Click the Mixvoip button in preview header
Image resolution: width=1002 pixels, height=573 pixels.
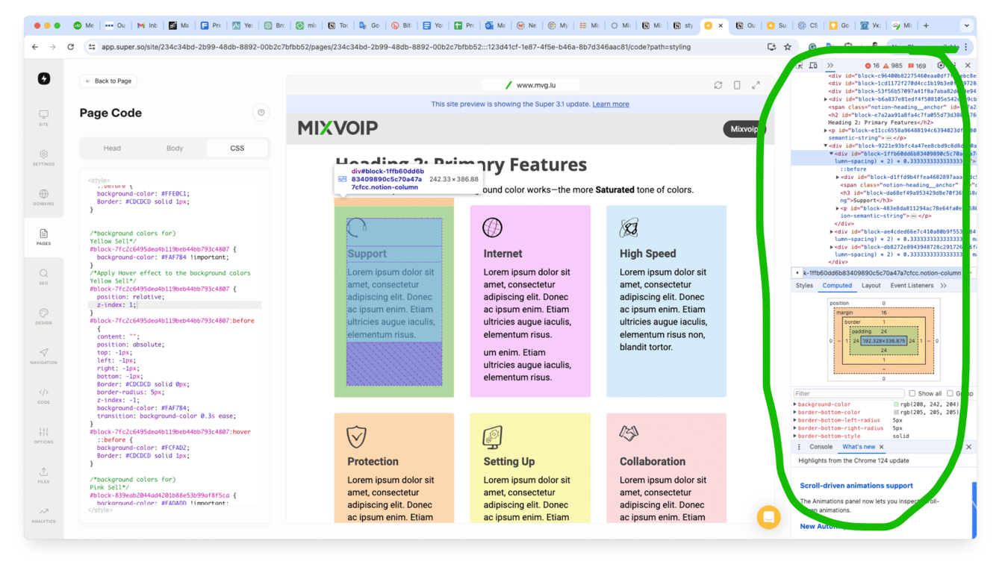pos(744,129)
